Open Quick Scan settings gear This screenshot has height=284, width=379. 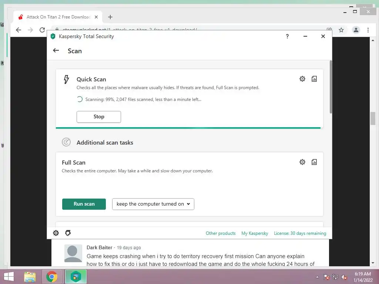click(x=302, y=79)
